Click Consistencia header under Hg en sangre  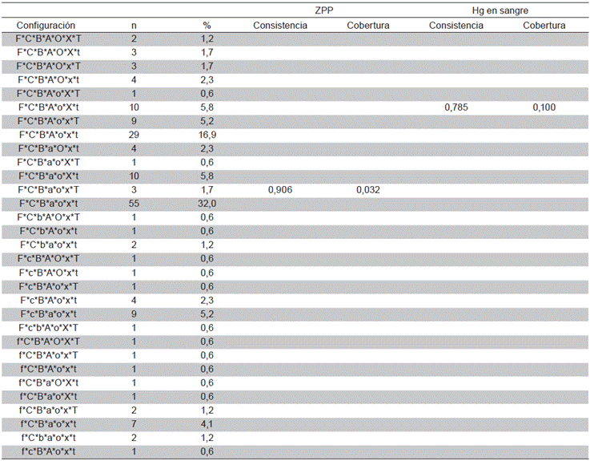tap(456, 26)
